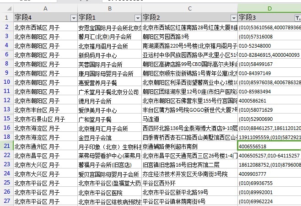Select column A header

45,8
